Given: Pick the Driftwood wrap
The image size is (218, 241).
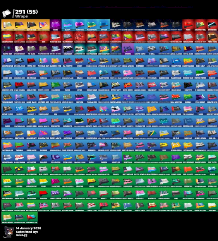Looking at the screenshot, I should point(19,133).
